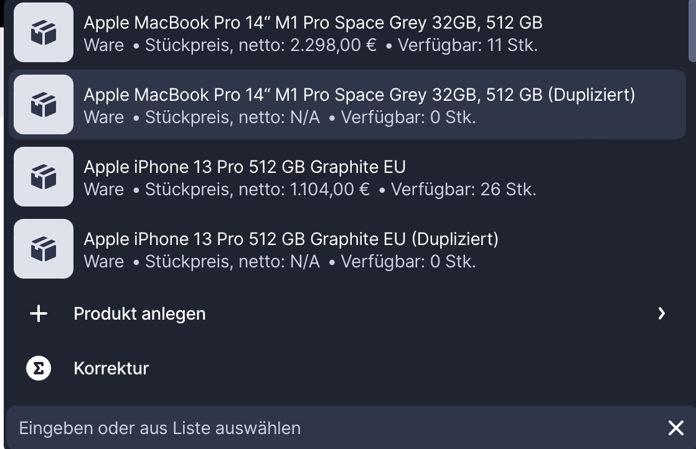Click the 'Stückpreis, netto: 1.104,00 €' text
The width and height of the screenshot is (696, 449).
pyautogui.click(x=257, y=190)
